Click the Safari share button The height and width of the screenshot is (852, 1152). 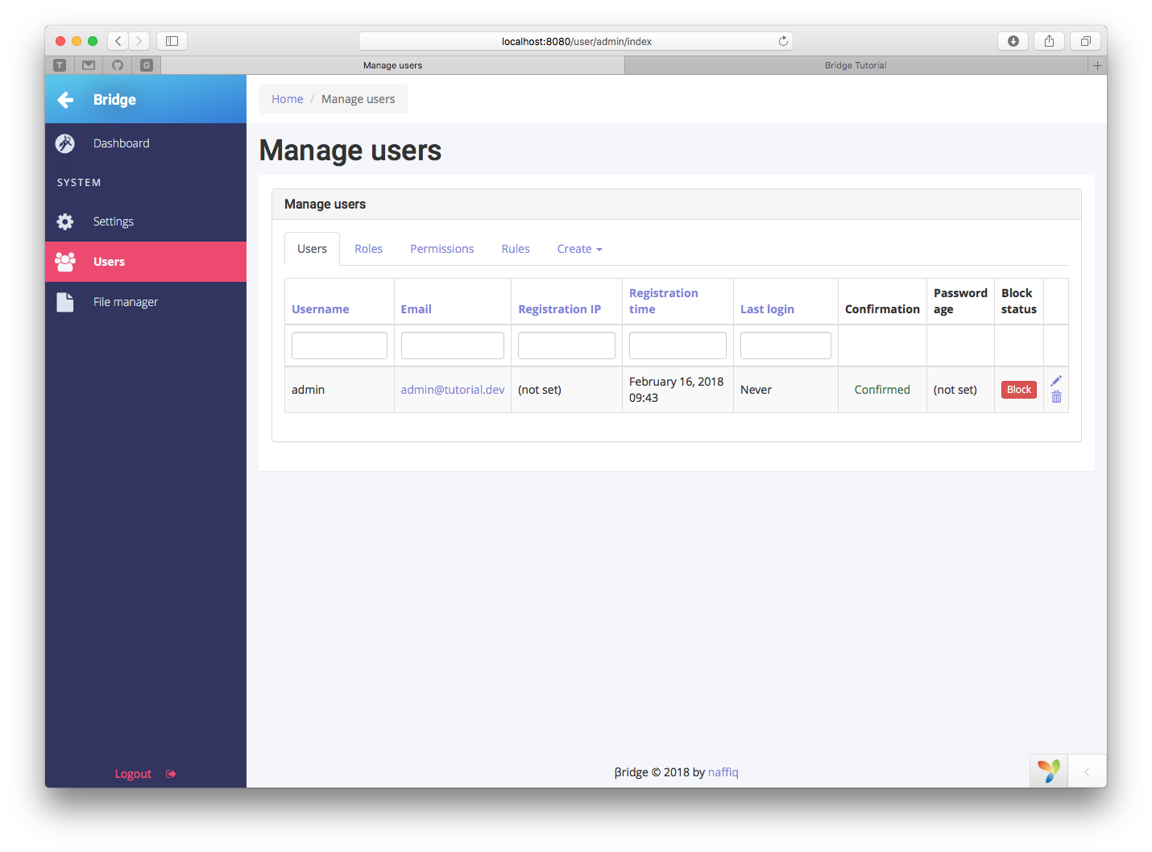[1049, 41]
